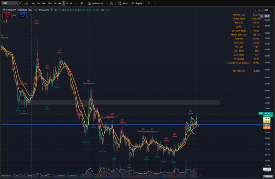Open the SIRI symbol search field
The width and height of the screenshot is (275, 179).
coord(11,3)
